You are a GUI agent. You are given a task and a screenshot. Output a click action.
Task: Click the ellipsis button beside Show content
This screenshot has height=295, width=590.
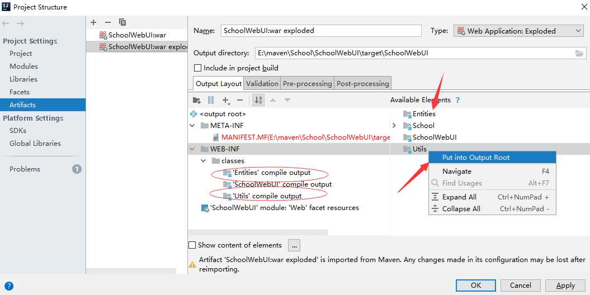pos(294,245)
